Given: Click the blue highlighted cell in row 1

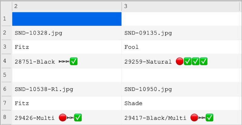Looking at the screenshot, I should [x=67, y=19].
